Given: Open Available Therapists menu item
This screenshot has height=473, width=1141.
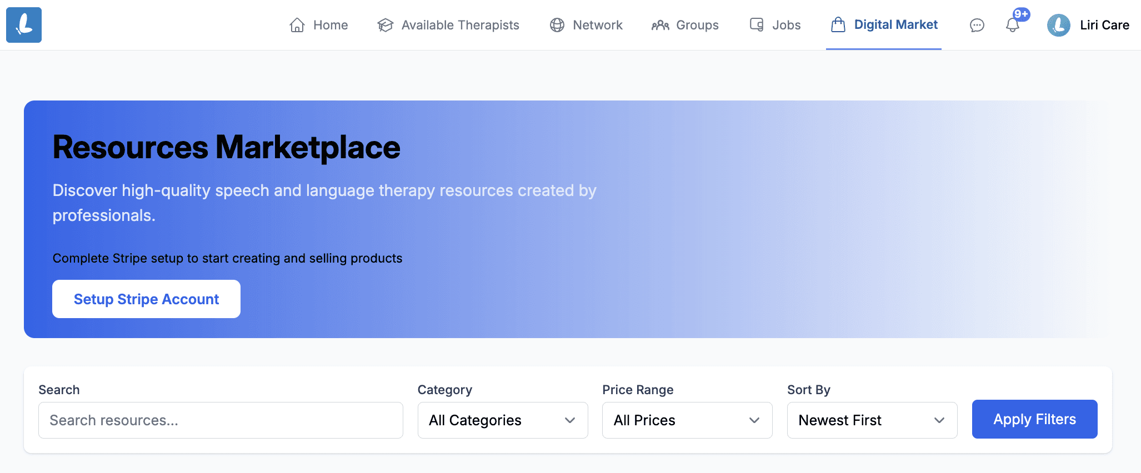Looking at the screenshot, I should tap(448, 25).
